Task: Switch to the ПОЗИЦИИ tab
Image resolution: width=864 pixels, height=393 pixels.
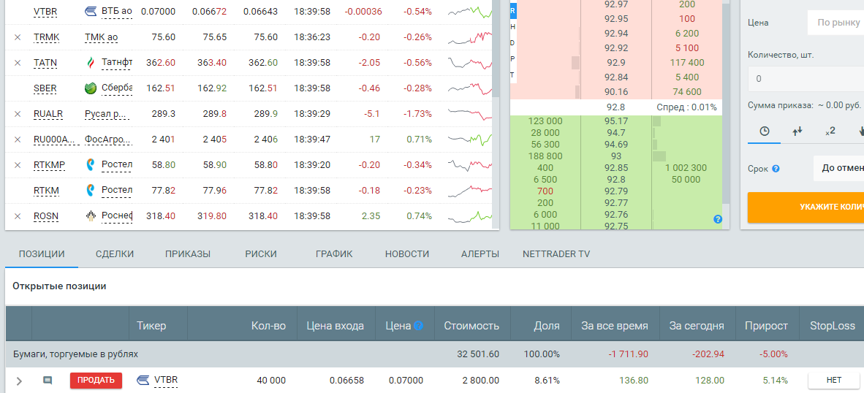Action: click(x=42, y=254)
